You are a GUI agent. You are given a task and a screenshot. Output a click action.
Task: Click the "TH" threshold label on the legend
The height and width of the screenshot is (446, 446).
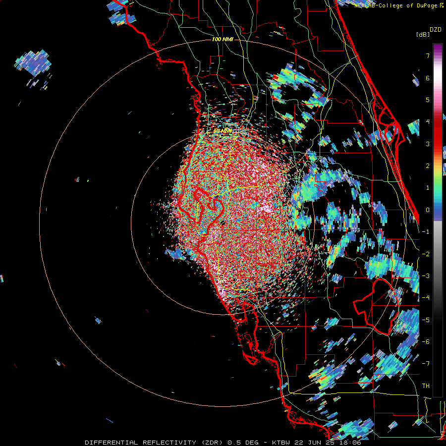click(x=426, y=386)
